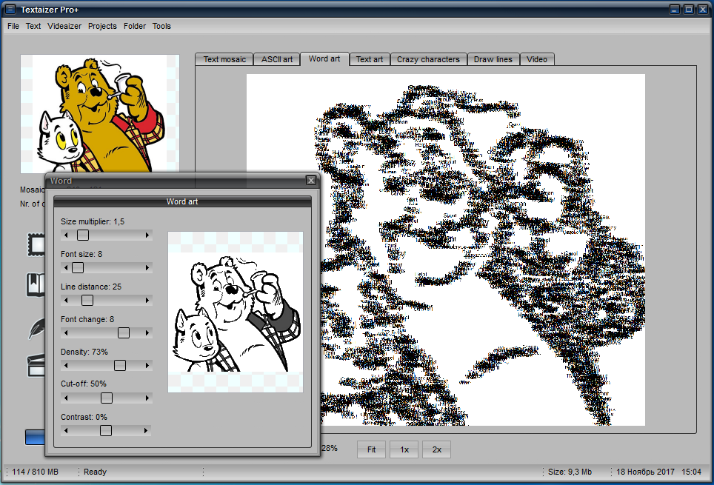The width and height of the screenshot is (714, 485).
Task: Click the 'Density: 73%' label
Action: click(84, 352)
